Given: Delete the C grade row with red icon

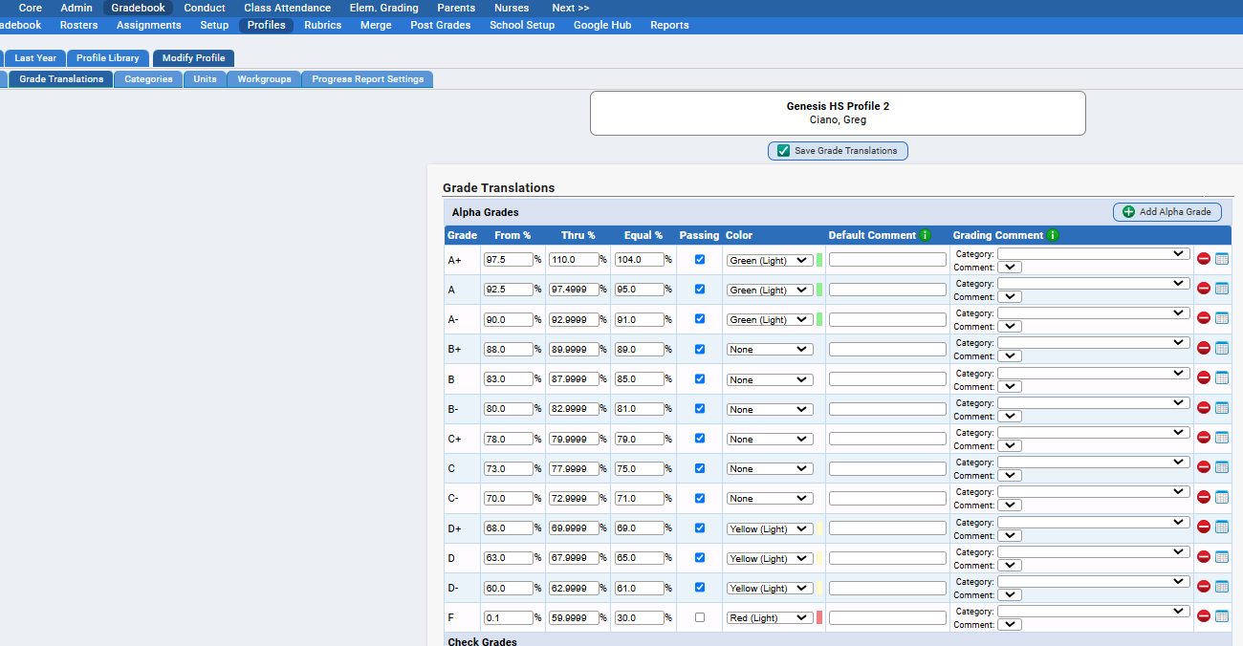Looking at the screenshot, I should 1204,467.
